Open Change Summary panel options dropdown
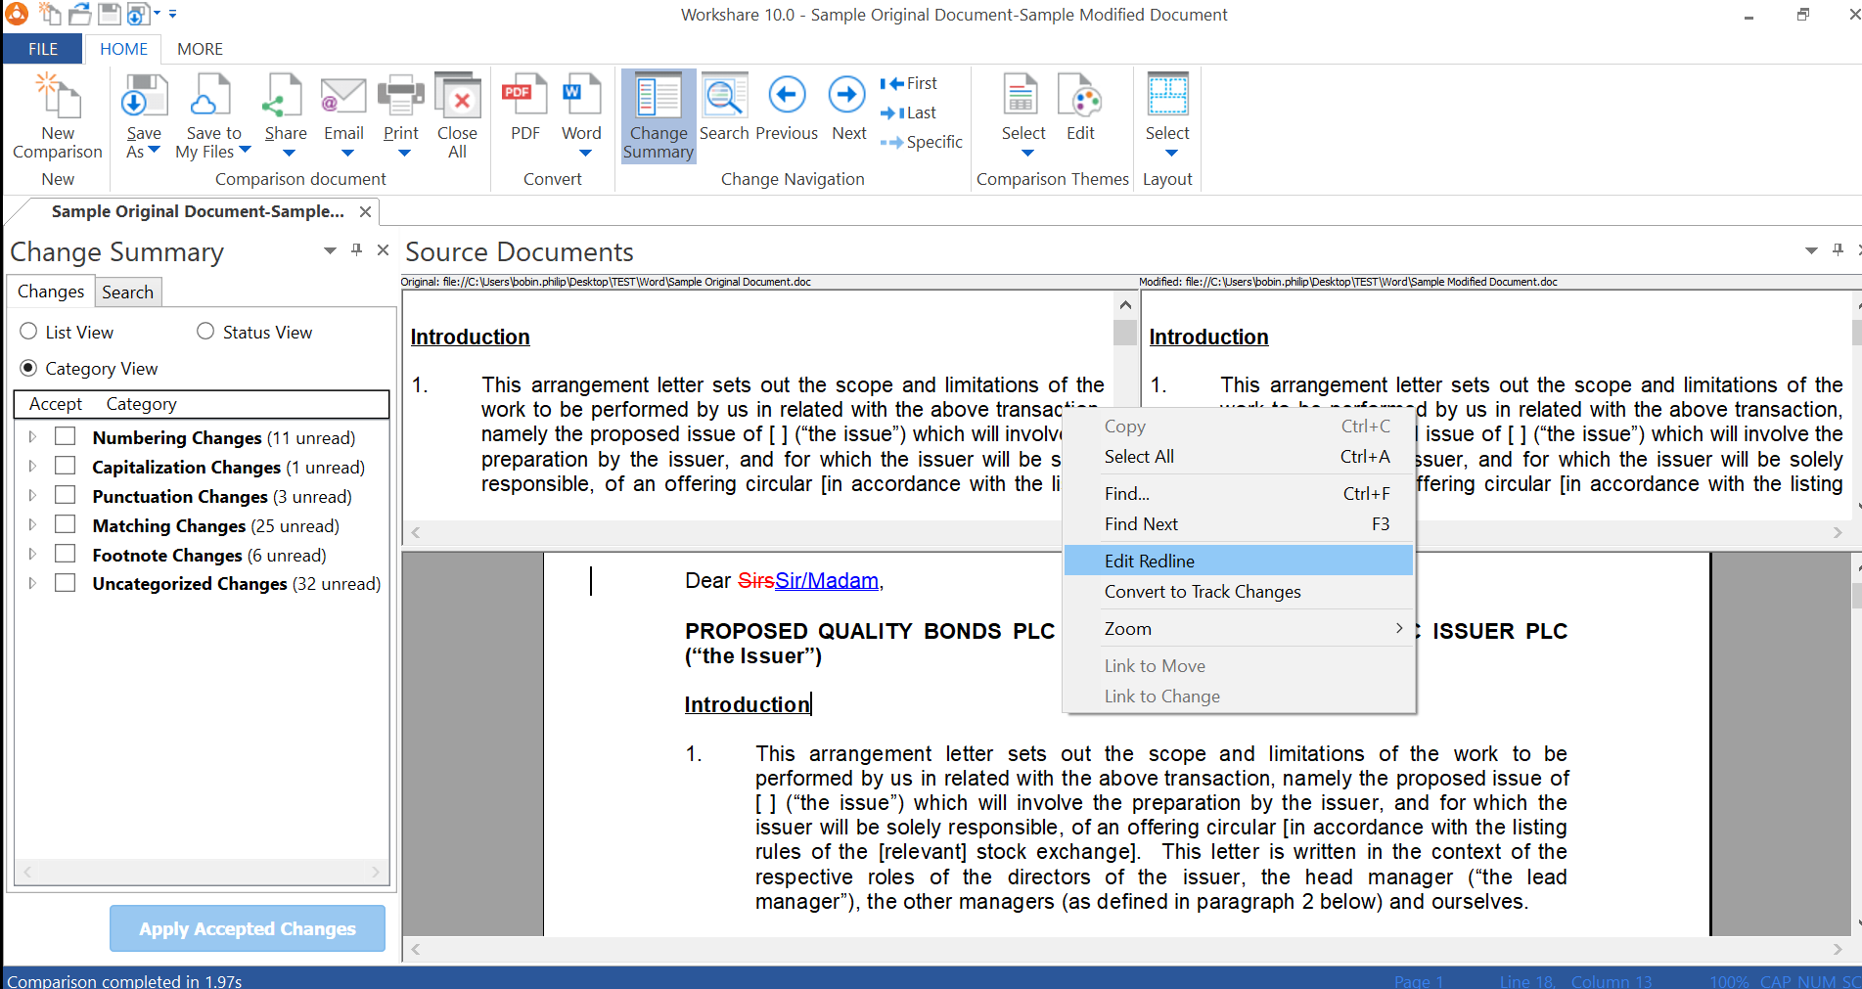Image resolution: width=1862 pixels, height=989 pixels. point(330,251)
